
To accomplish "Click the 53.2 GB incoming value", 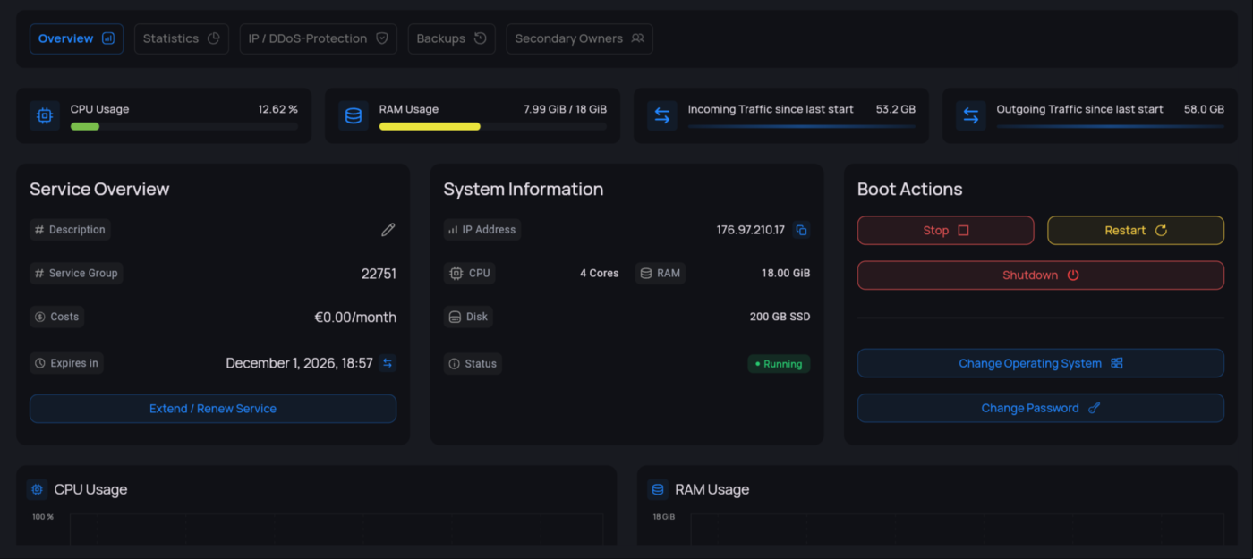I will pyautogui.click(x=896, y=109).
